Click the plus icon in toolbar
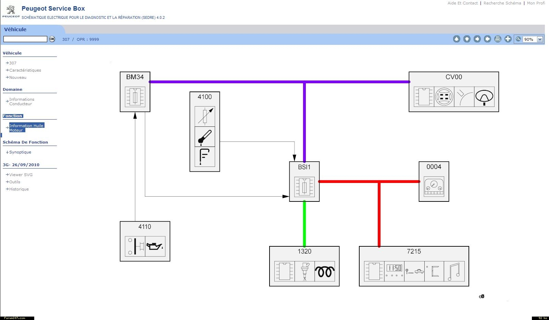The image size is (549, 320). click(508, 39)
